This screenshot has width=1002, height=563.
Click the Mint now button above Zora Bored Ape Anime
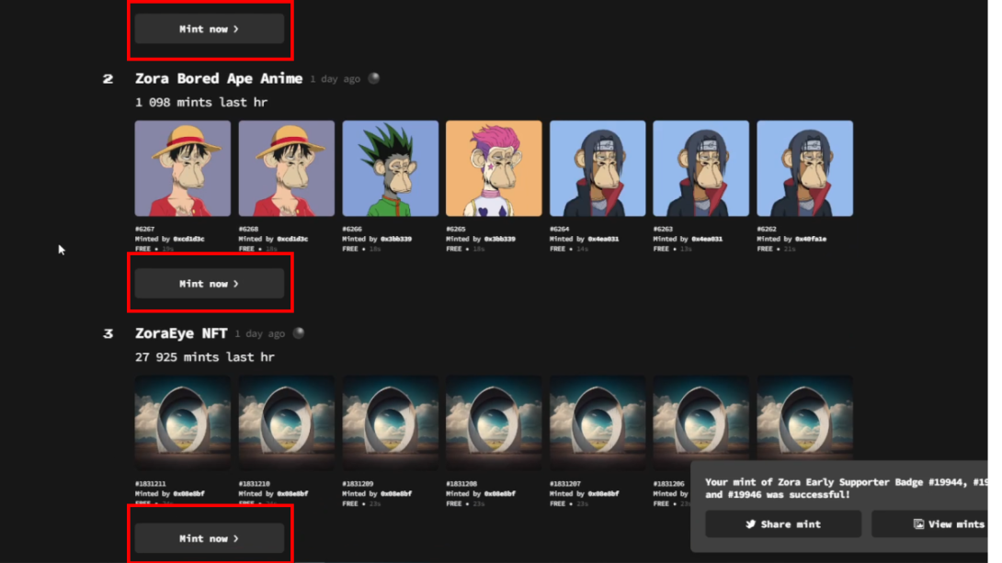pyautogui.click(x=210, y=28)
